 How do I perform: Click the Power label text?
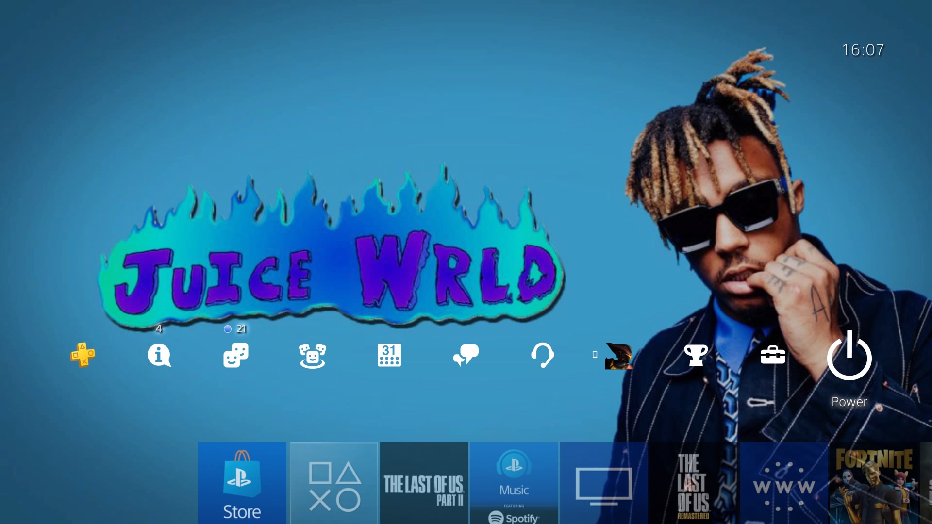(849, 402)
